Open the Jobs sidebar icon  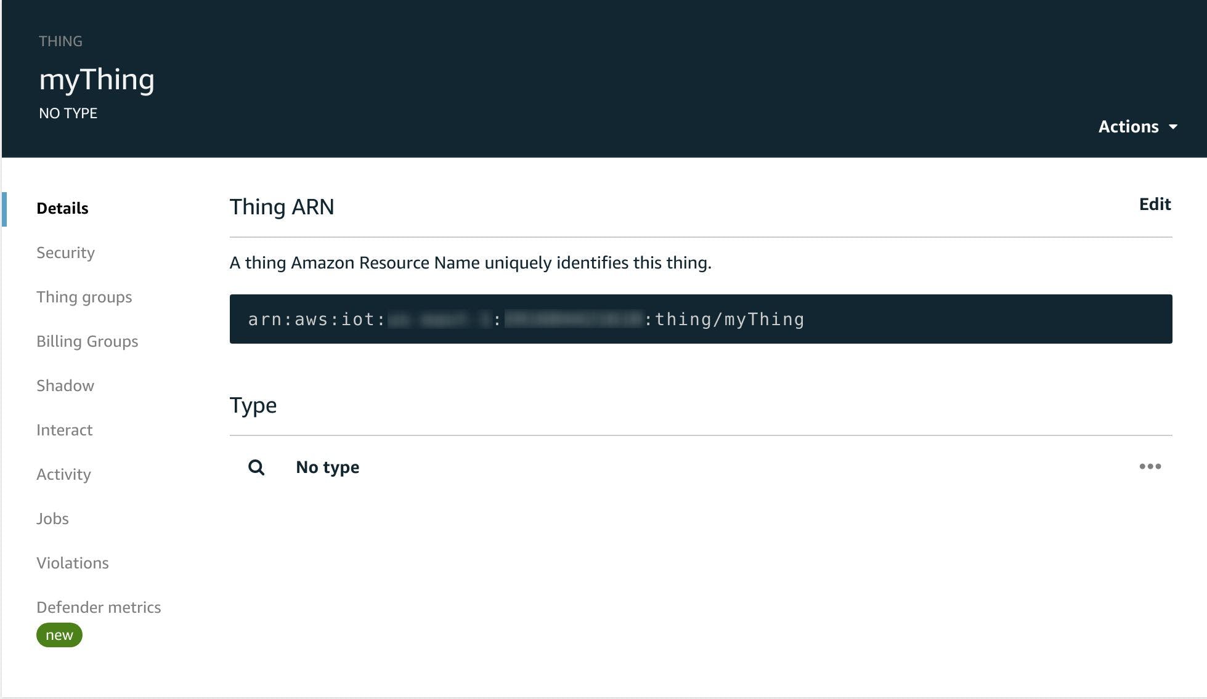52,517
